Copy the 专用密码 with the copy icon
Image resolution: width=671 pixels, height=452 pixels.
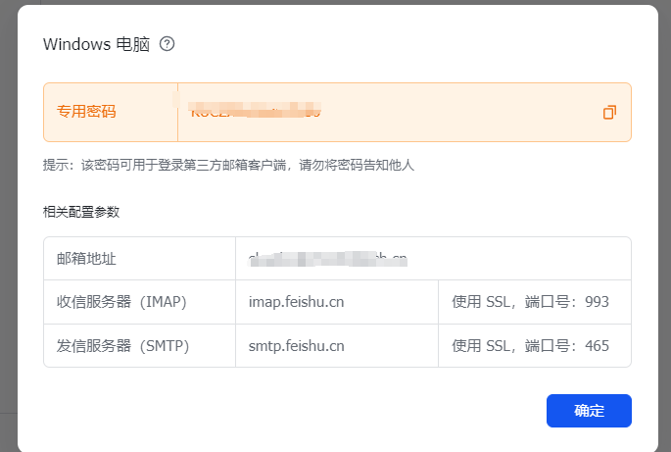coord(609,112)
